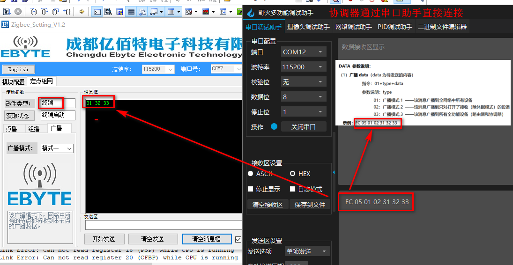The width and height of the screenshot is (513, 265).
Task: Open the 端口号 COM7 combo box
Action: pyautogui.click(x=226, y=69)
